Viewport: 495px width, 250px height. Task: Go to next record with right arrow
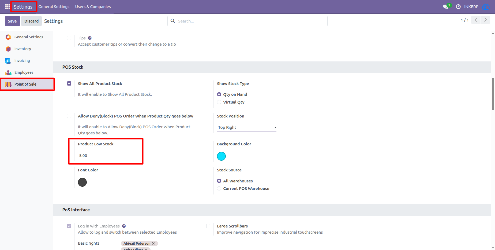click(485, 20)
